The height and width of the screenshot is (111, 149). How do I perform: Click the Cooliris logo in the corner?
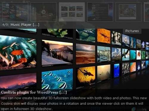click(x=139, y=109)
